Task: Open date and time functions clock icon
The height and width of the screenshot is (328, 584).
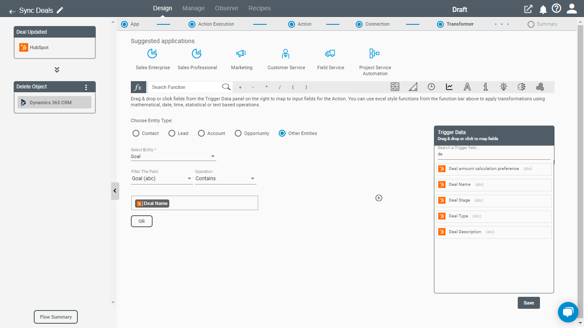Action: point(431,87)
